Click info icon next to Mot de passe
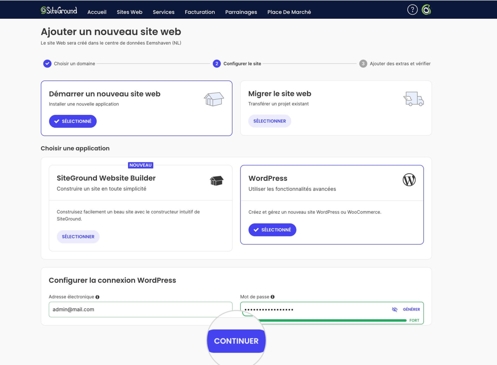Viewport: 497px width, 365px height. pyautogui.click(x=272, y=297)
